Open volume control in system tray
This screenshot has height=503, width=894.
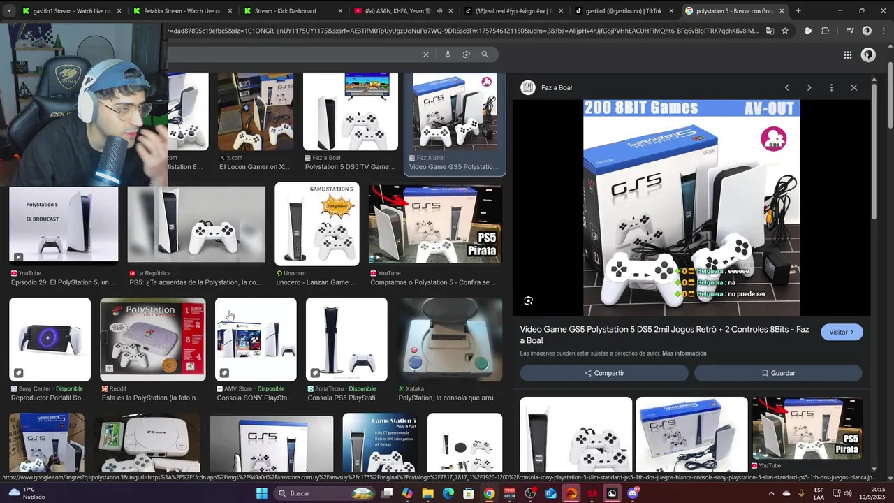click(x=848, y=493)
